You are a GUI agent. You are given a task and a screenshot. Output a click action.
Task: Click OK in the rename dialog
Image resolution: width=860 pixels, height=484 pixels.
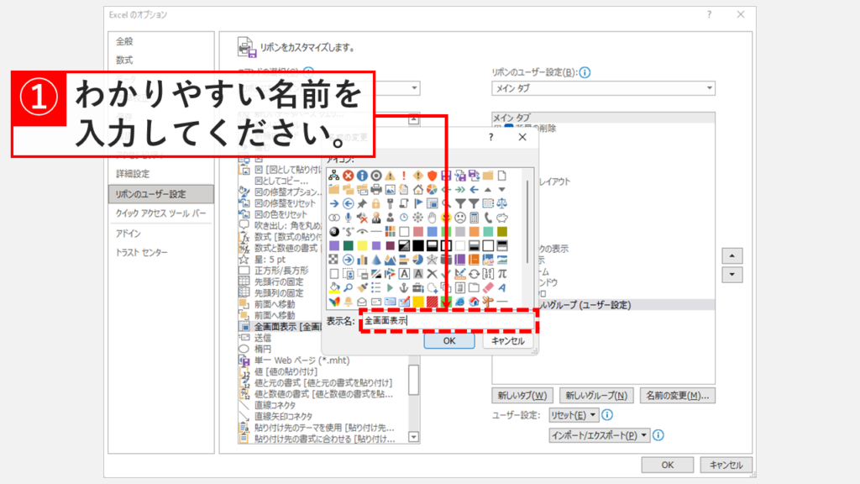coord(449,341)
